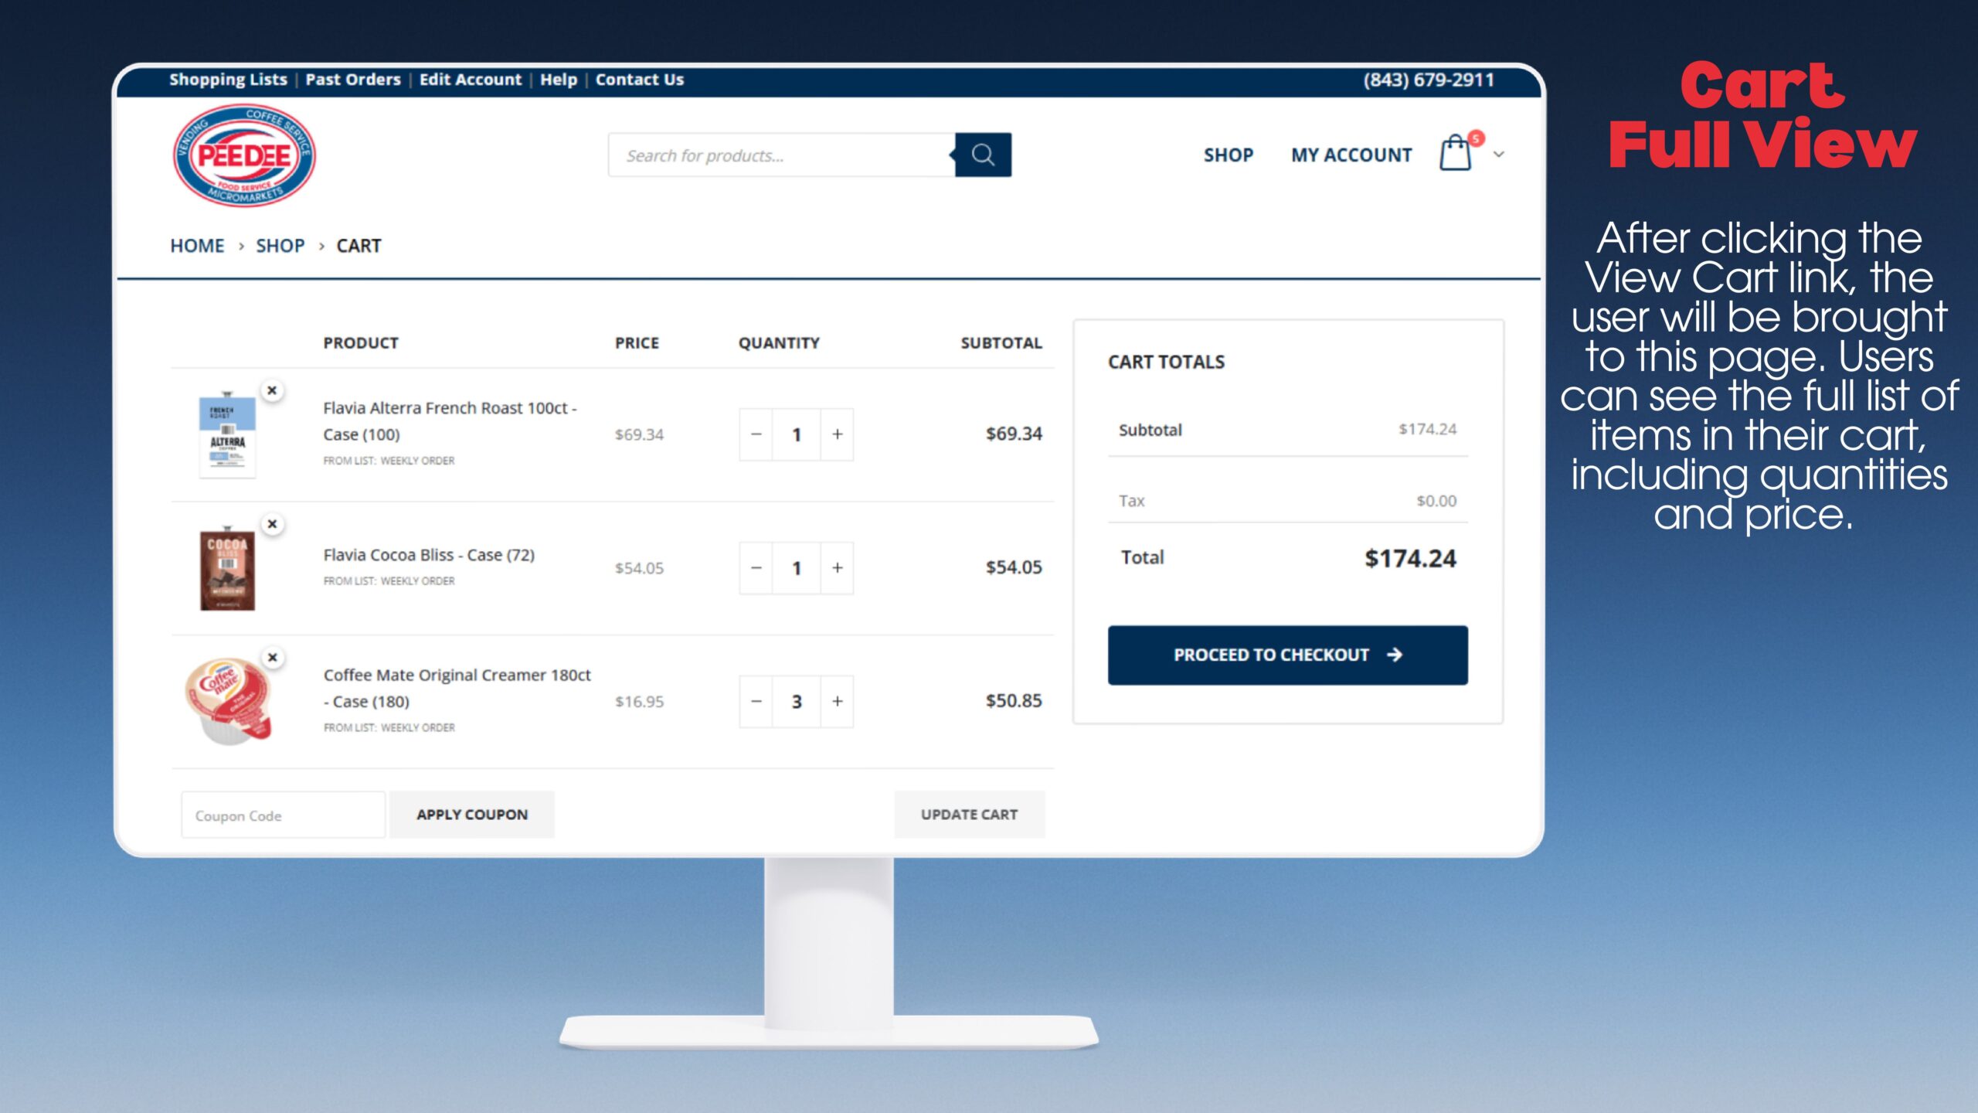The height and width of the screenshot is (1113, 1978).
Task: Select quantity field for Flavia Cocoa Bliss
Action: 797,568
